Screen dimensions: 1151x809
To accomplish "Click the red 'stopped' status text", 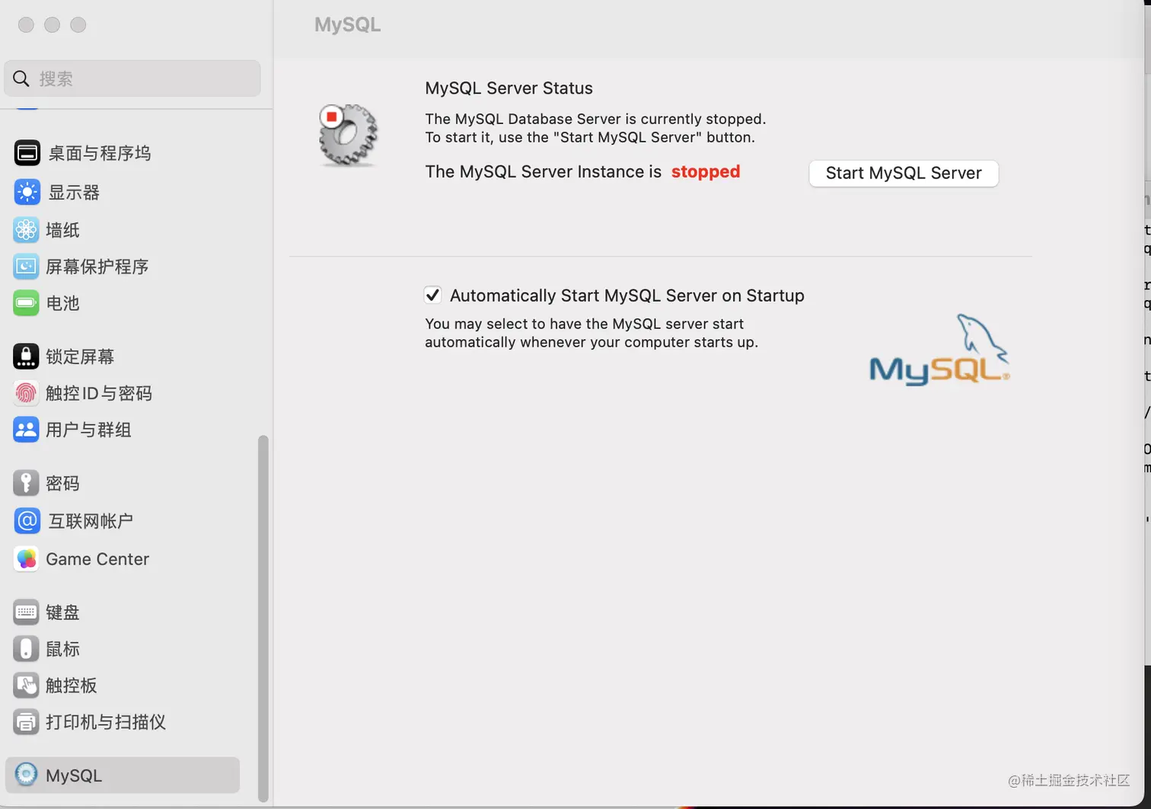I will pos(706,171).
